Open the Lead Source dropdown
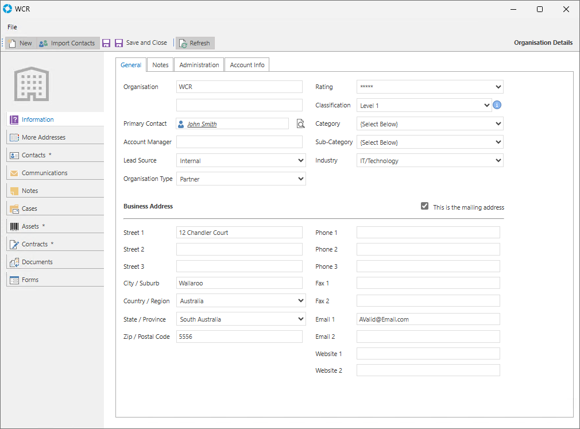580x429 pixels. (301, 161)
